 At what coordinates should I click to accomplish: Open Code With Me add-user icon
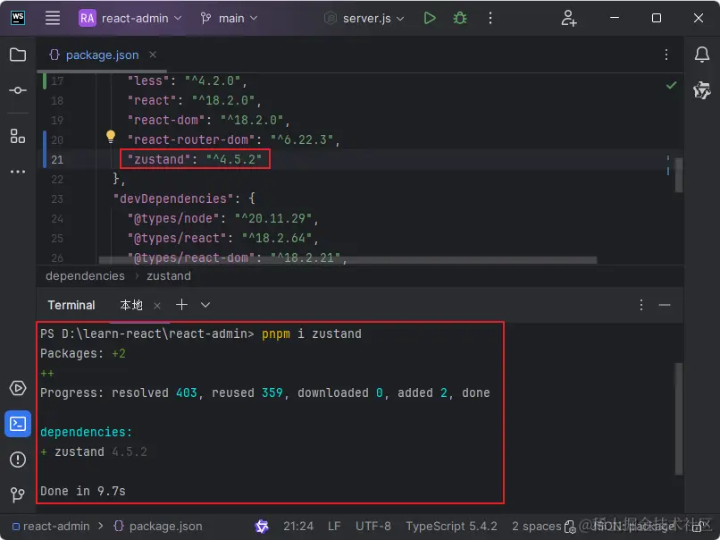568,19
